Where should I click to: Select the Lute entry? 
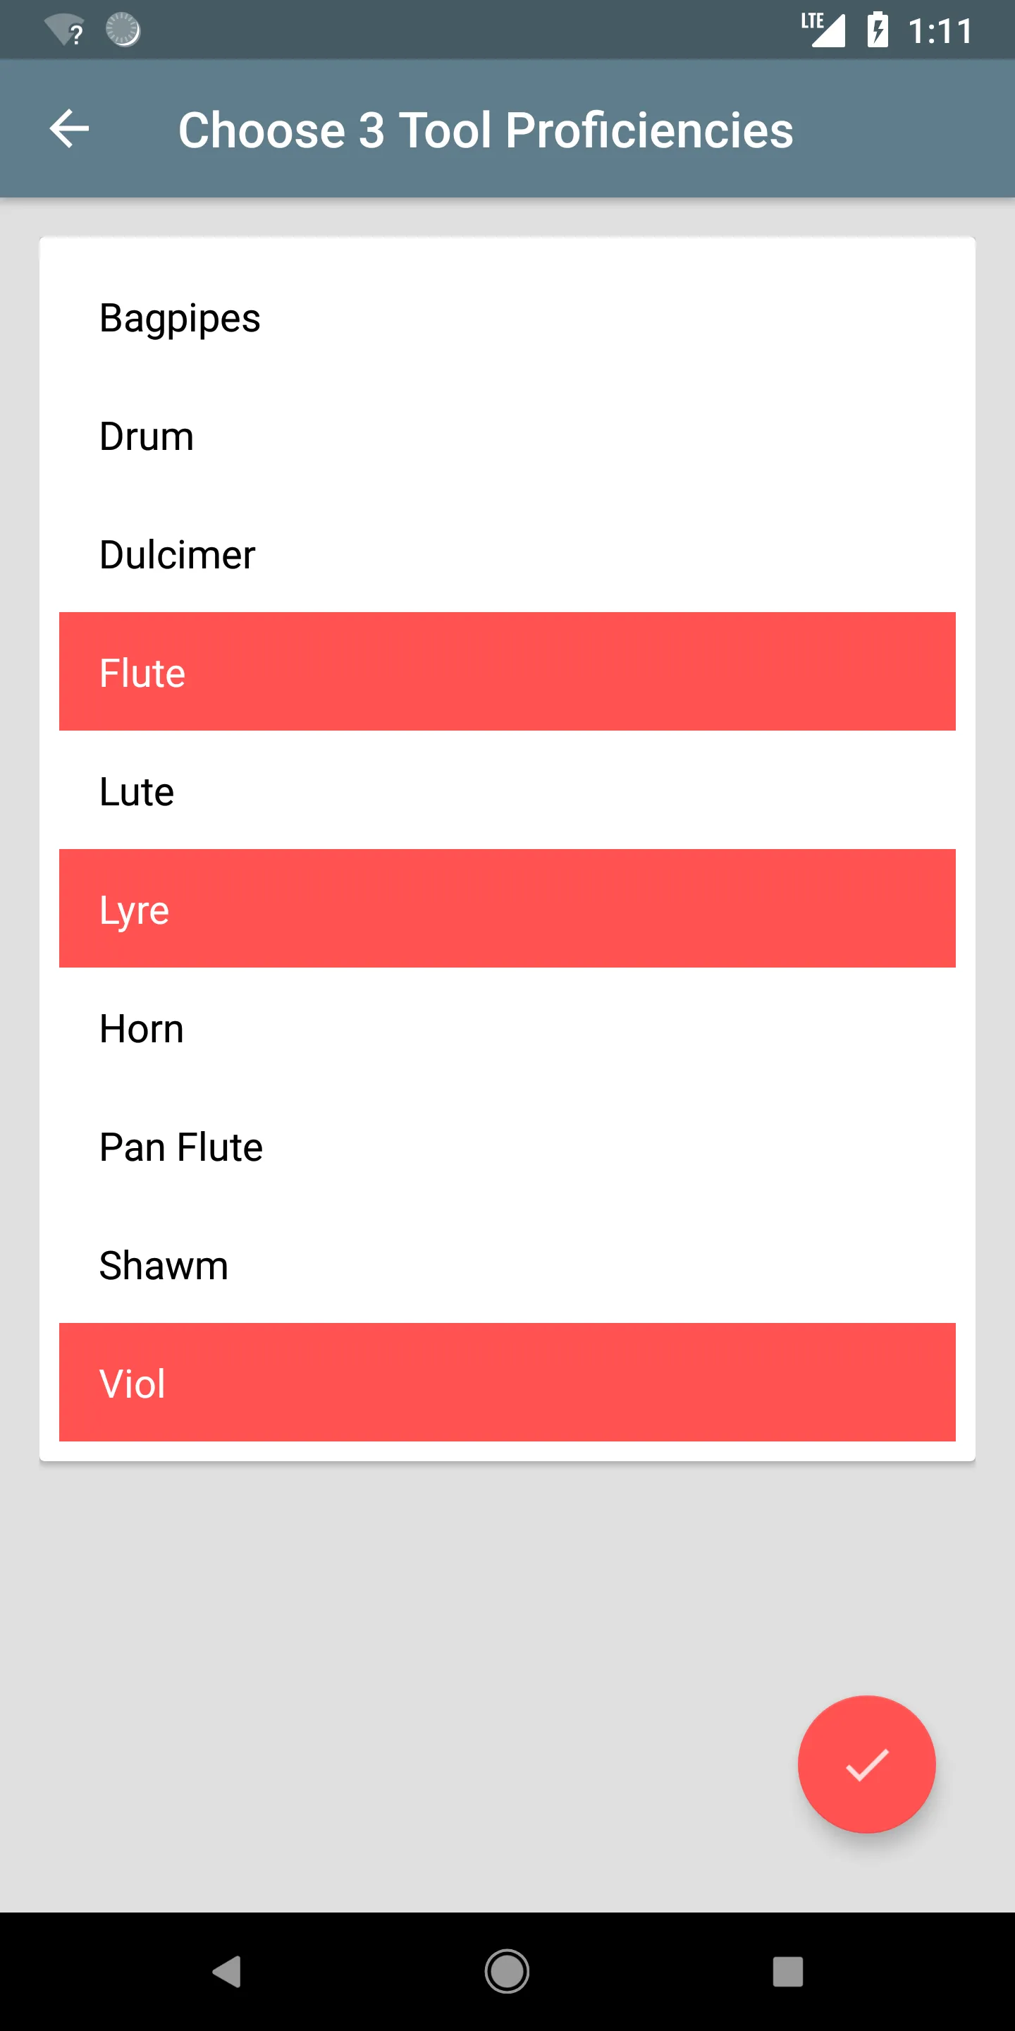coord(508,790)
